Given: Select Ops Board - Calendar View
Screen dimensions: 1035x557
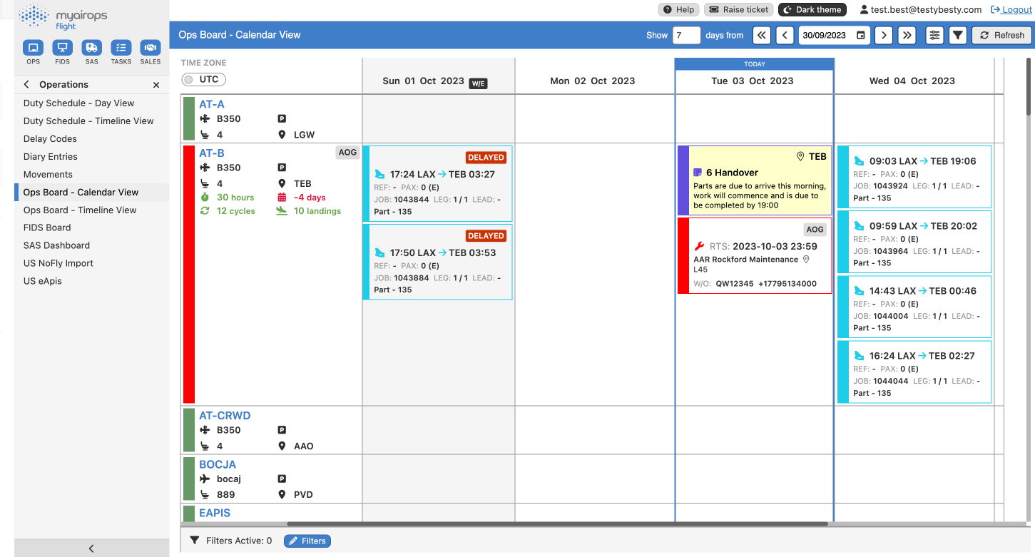Looking at the screenshot, I should pos(92,192).
